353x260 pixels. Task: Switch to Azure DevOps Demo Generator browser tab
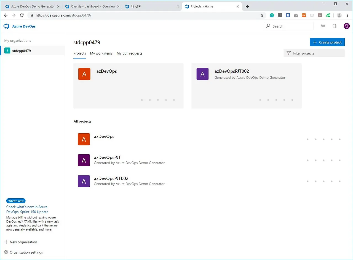(x=33, y=6)
